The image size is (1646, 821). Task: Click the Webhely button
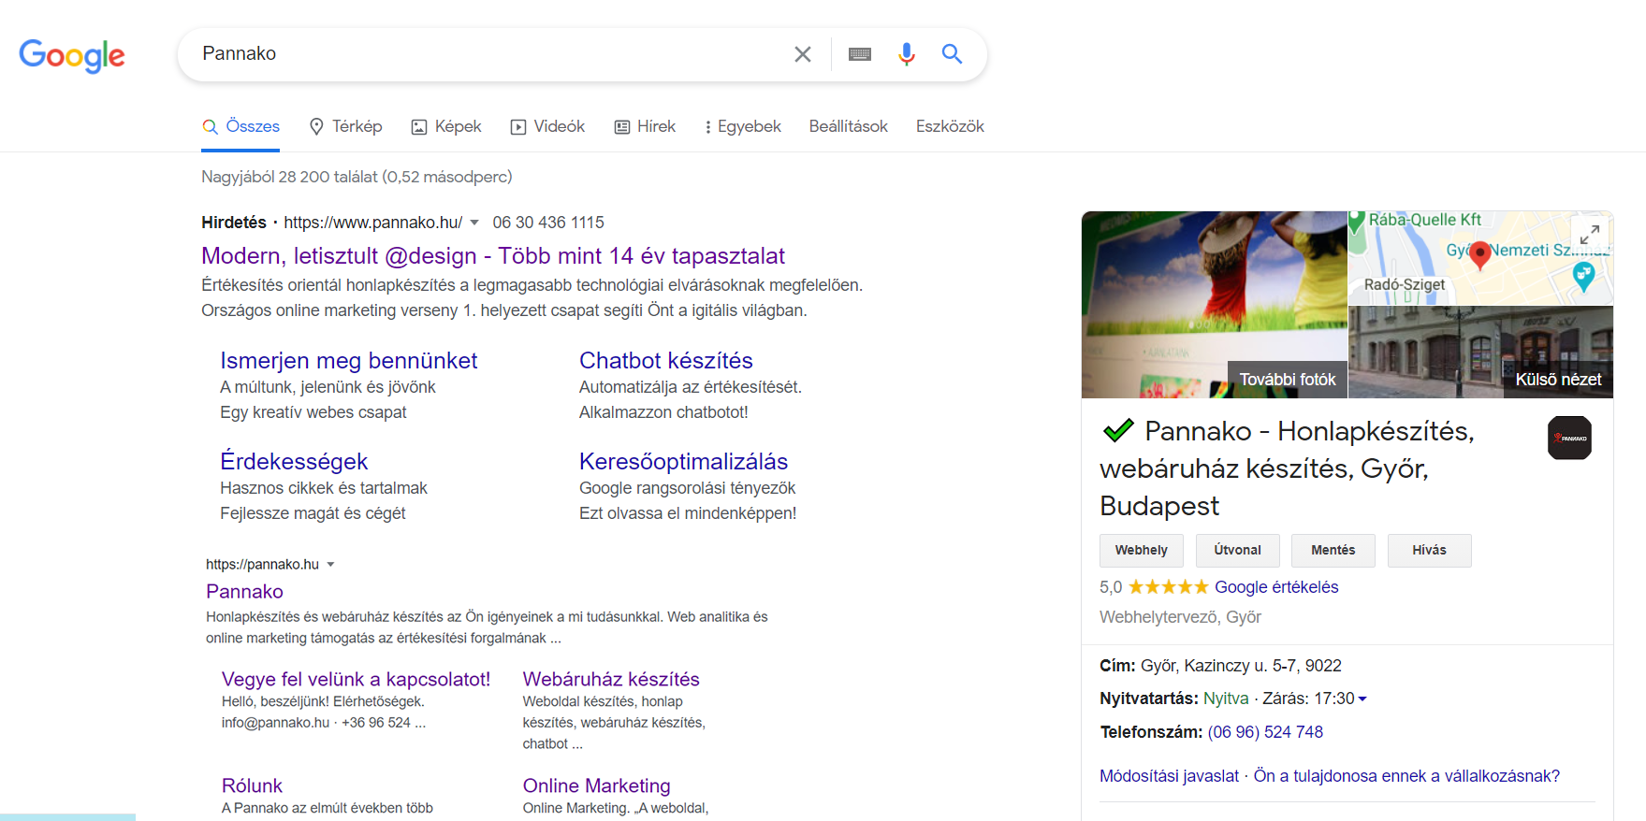click(x=1141, y=550)
